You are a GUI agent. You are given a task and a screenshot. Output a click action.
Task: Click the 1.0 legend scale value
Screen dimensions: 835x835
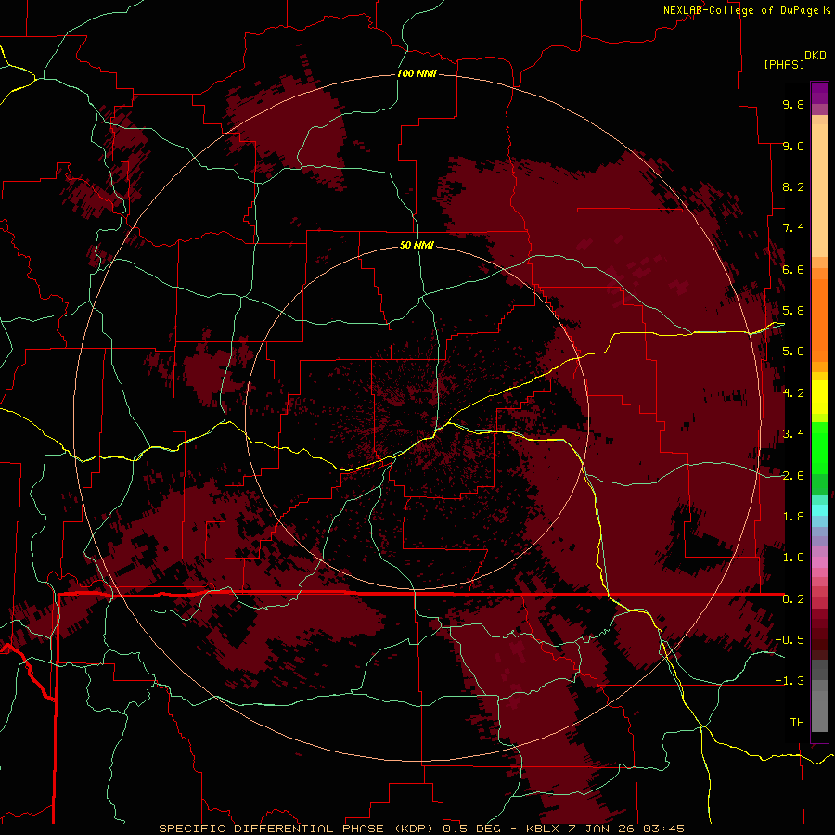(793, 558)
